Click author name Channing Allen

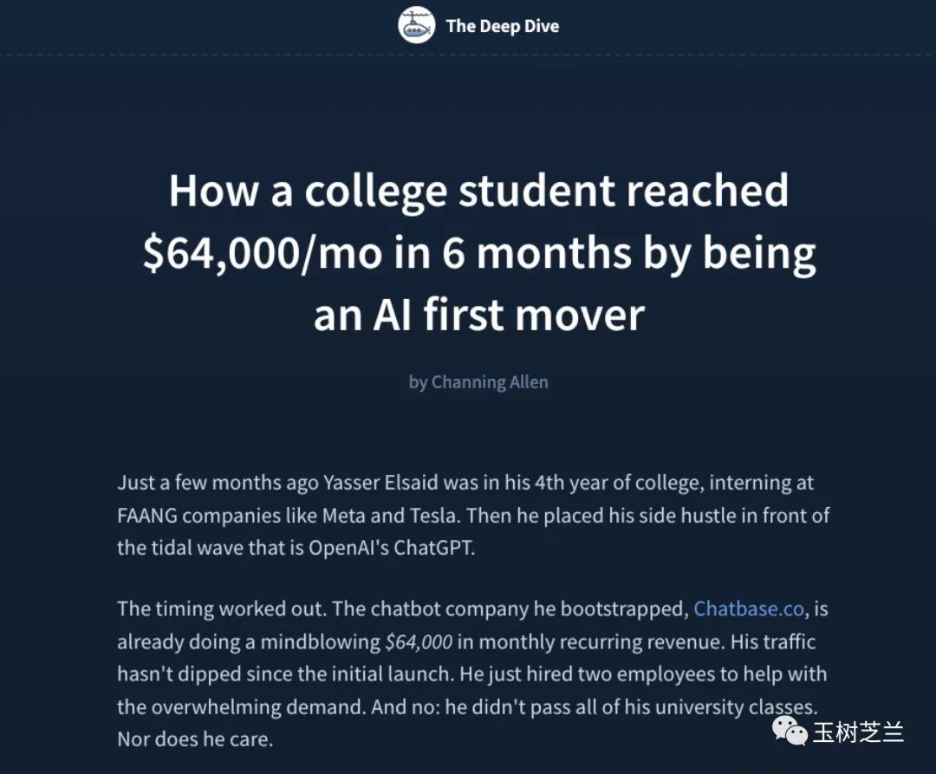click(x=490, y=381)
